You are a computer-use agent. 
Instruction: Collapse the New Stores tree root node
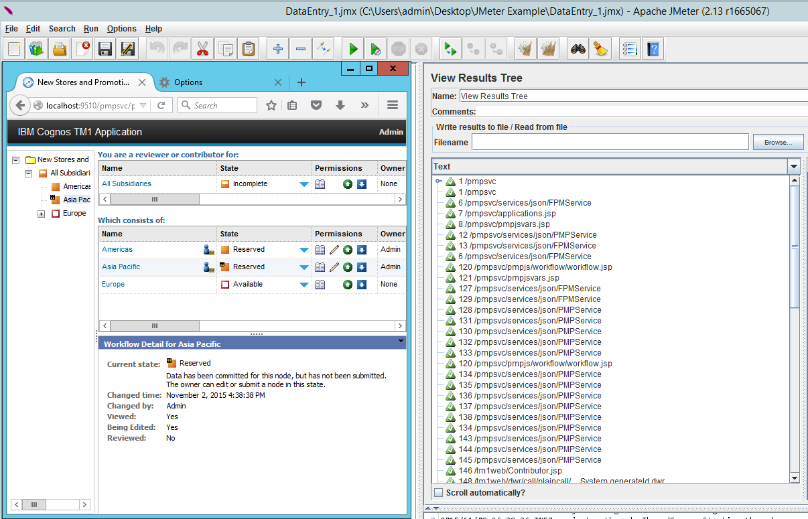click(16, 160)
